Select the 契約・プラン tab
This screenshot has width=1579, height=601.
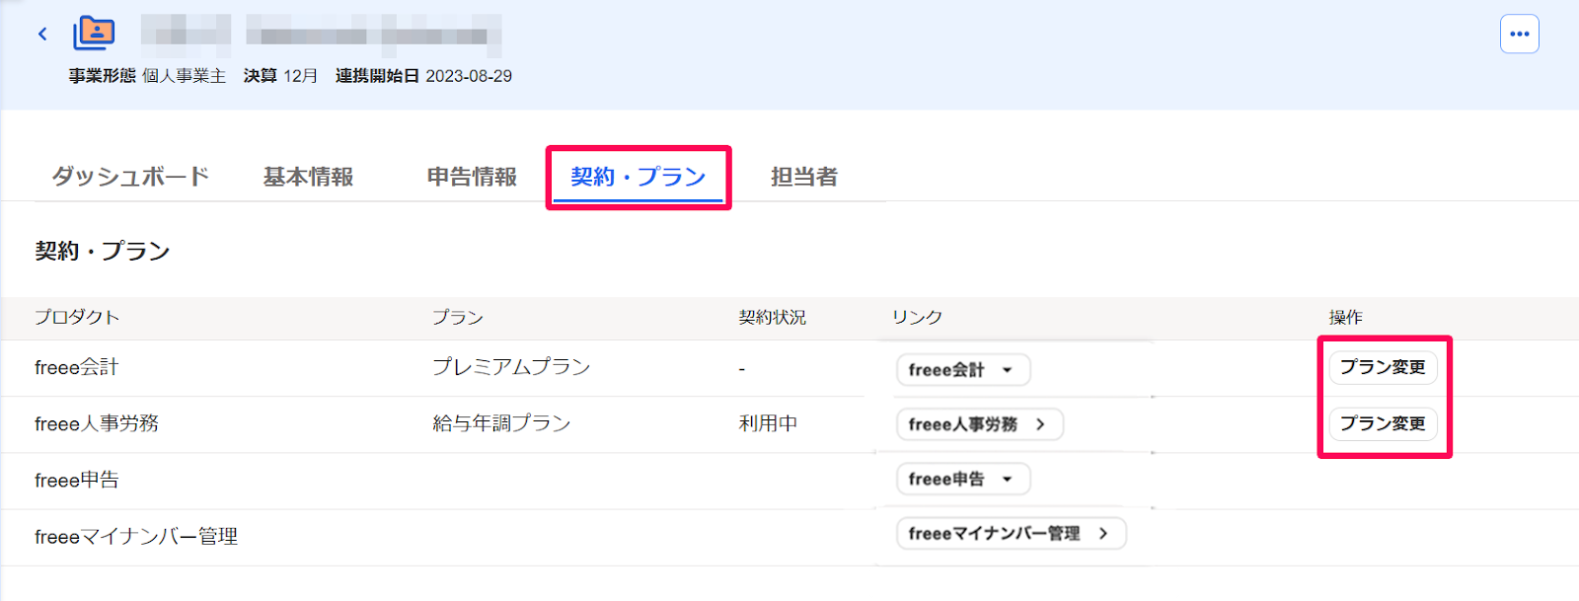click(639, 178)
